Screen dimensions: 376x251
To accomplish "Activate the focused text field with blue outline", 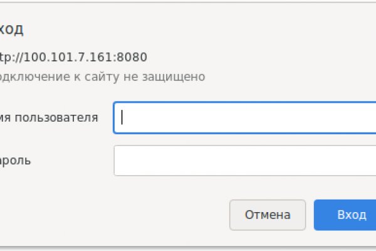I will click(x=244, y=118).
